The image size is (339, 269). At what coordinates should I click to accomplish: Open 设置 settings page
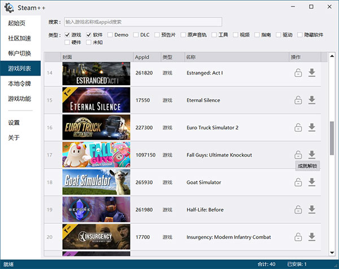pos(14,122)
